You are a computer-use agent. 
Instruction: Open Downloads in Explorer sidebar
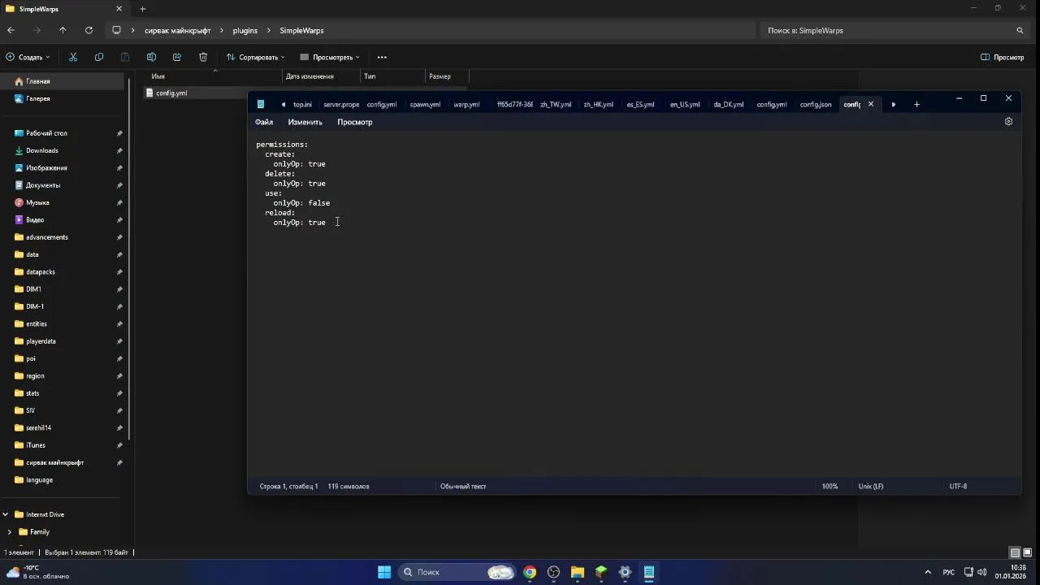pyautogui.click(x=42, y=150)
